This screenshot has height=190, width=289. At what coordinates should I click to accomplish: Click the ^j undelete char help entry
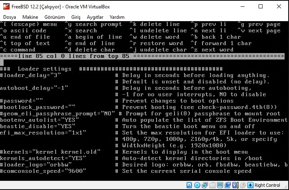(158, 49)
